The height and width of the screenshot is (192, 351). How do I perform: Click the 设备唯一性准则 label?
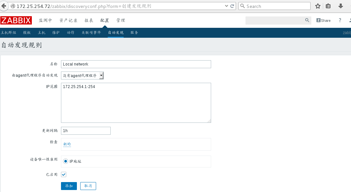(x=44, y=159)
